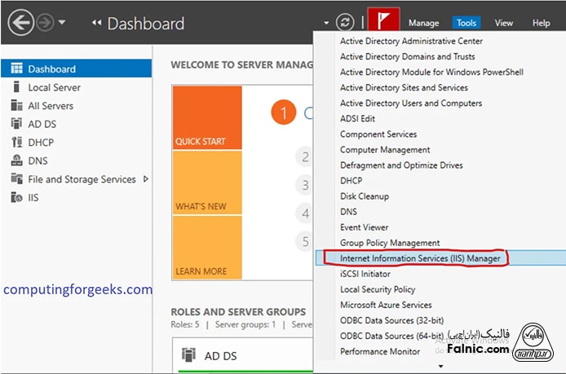566x374 pixels.
Task: Expand File and Storage Services arrow
Action: click(146, 178)
